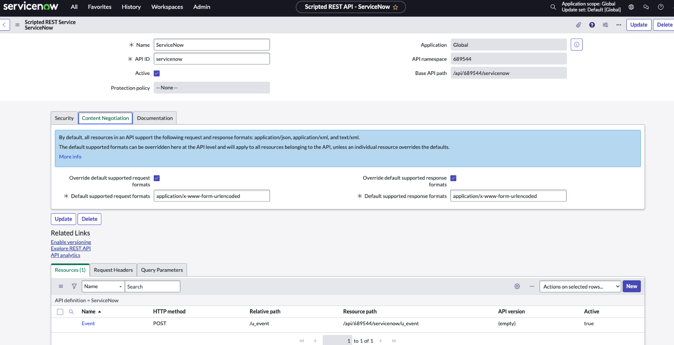Click the New button in Resources list
674x345 pixels.
(631, 286)
